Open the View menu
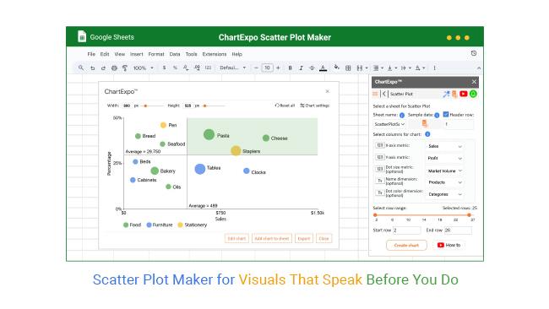549x309 pixels. (119, 54)
